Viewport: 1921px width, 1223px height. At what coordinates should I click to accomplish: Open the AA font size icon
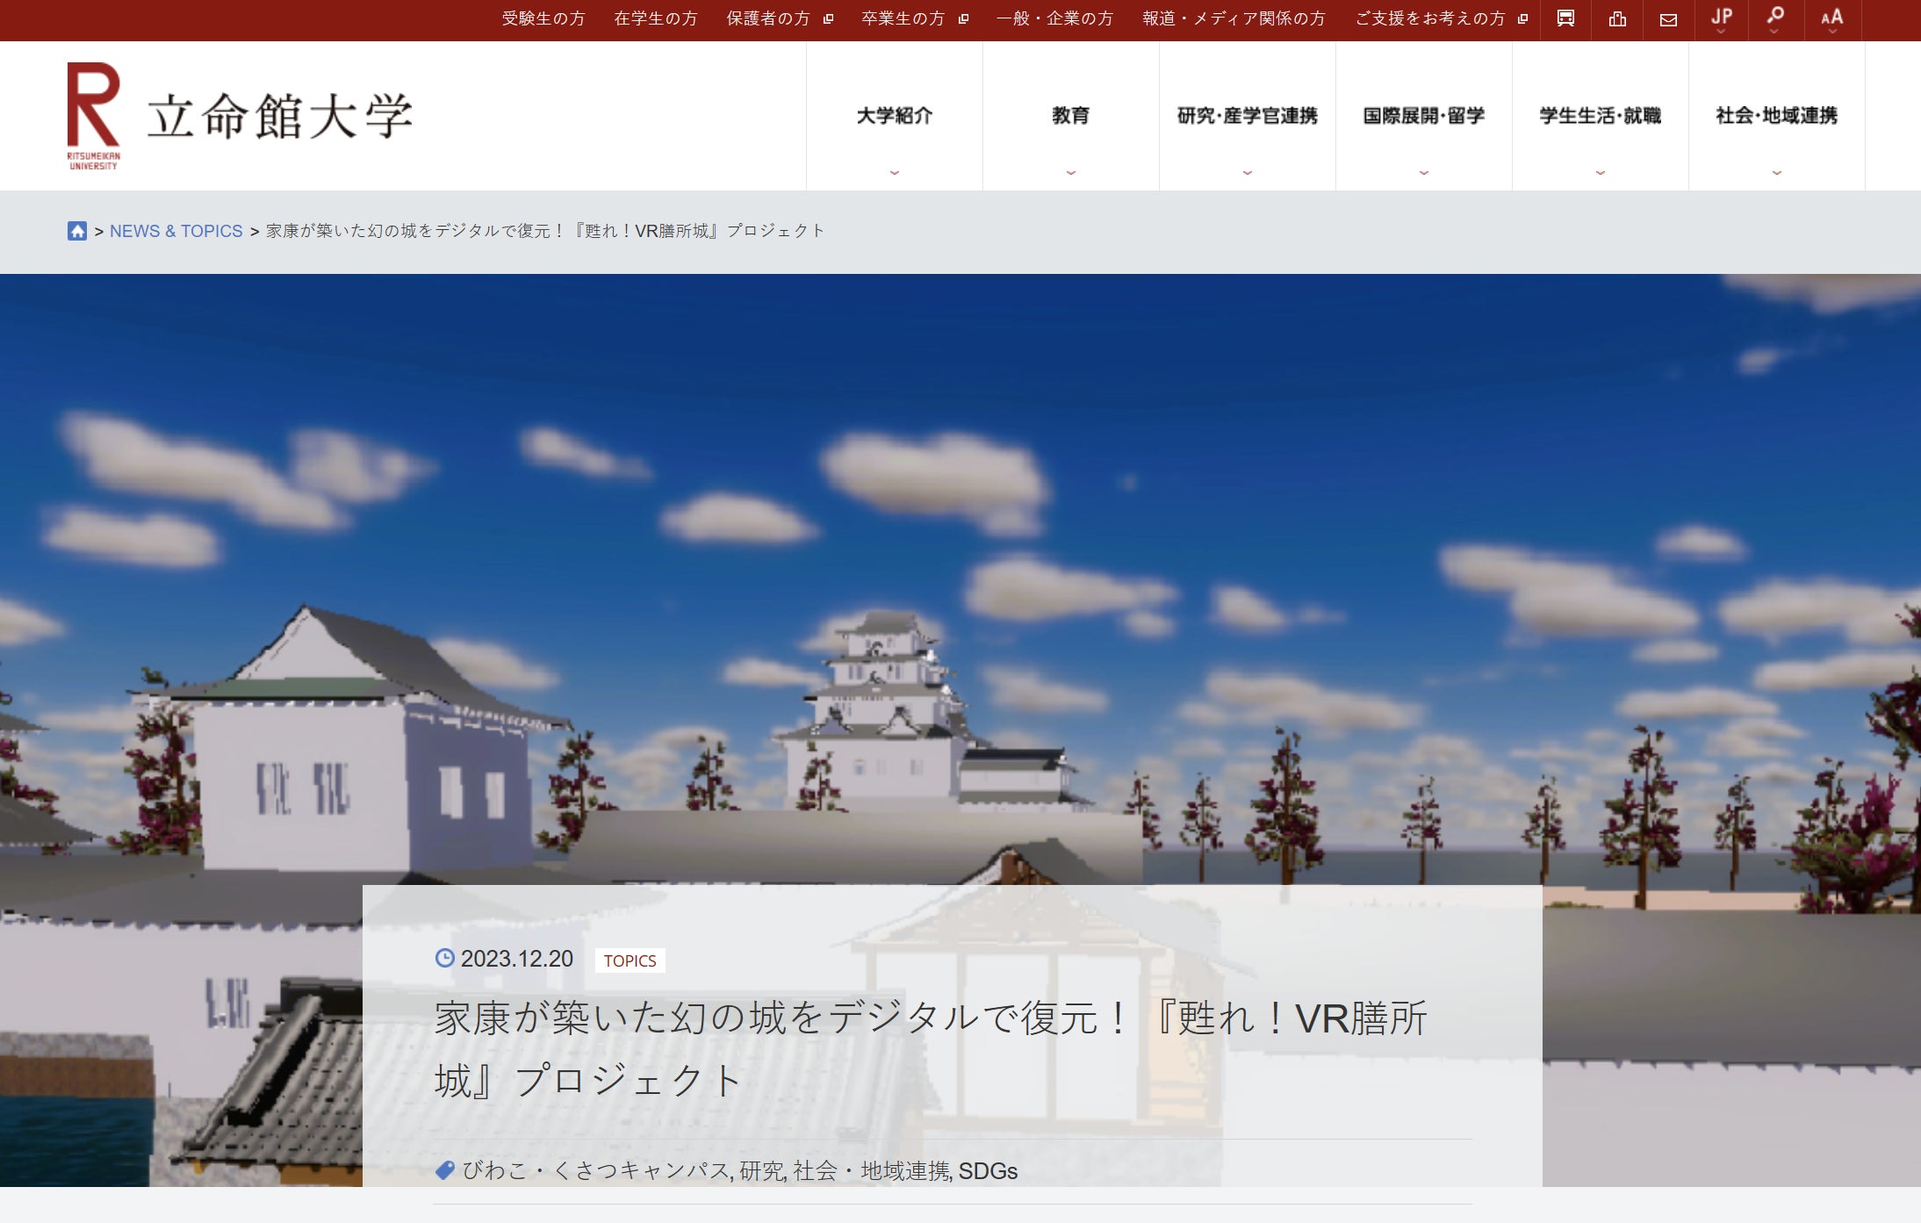[x=1831, y=18]
